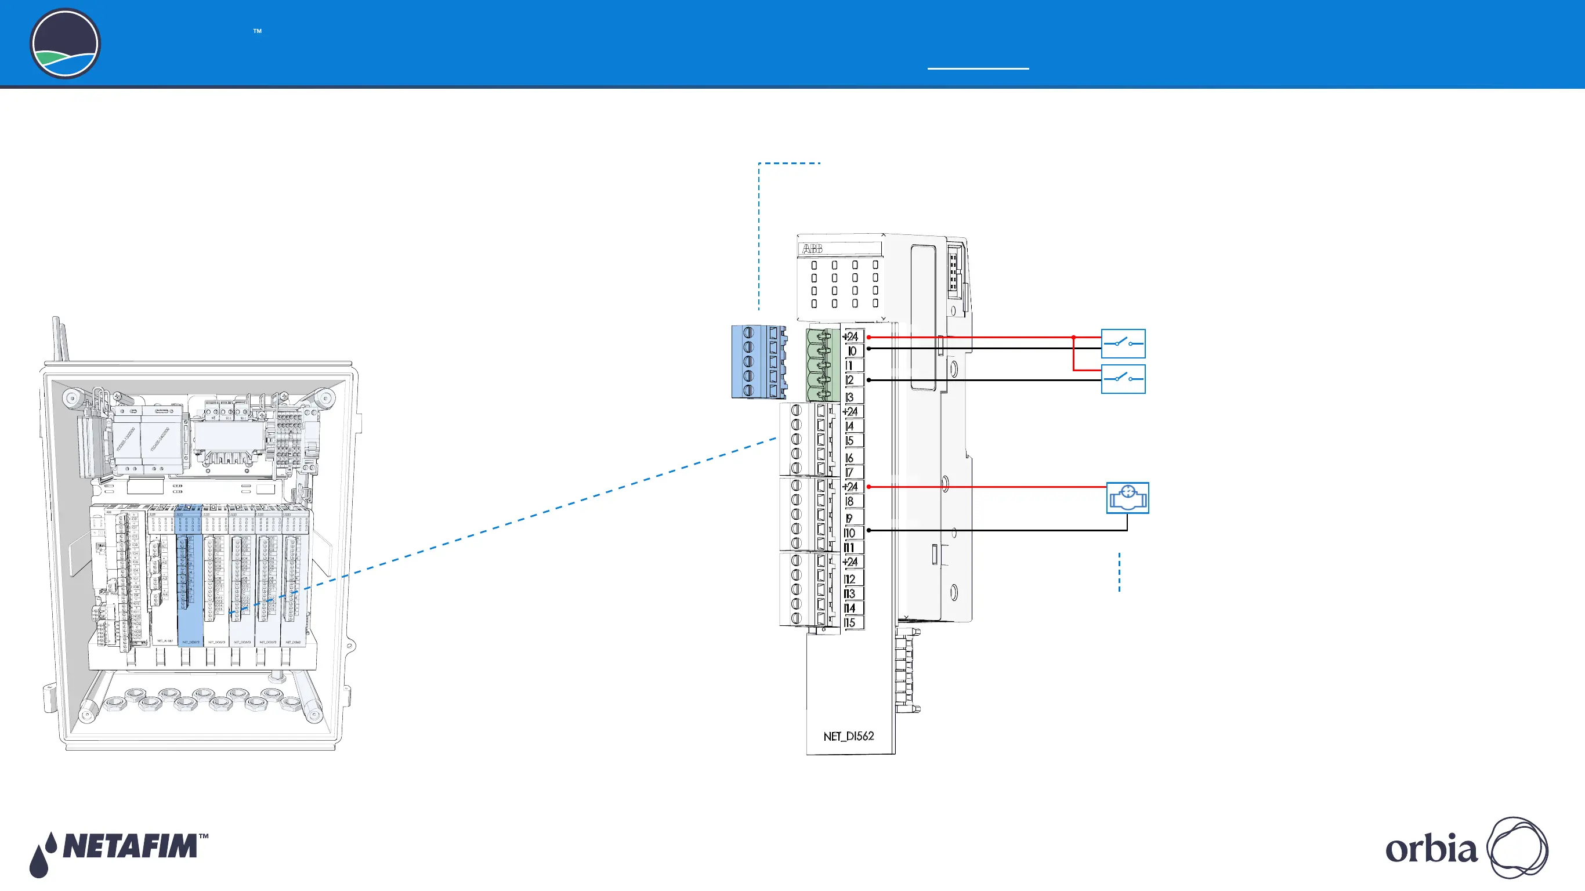Click the lower dry-contact switch symbol
This screenshot has width=1585, height=891.
1123,379
